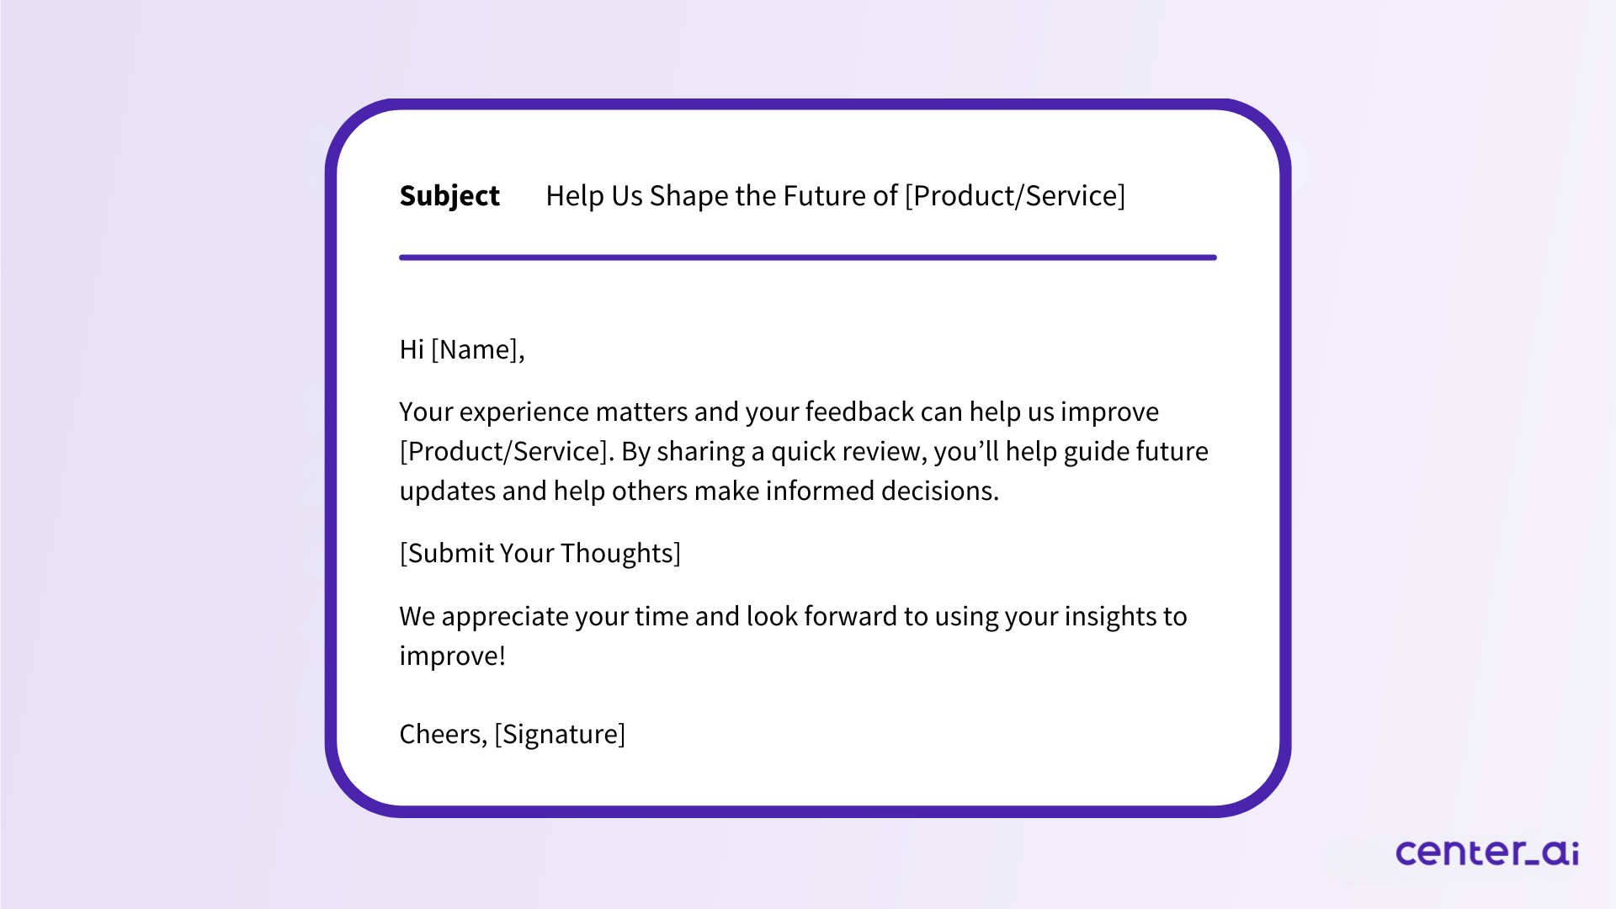Click the purple divider line below Subject

click(808, 255)
